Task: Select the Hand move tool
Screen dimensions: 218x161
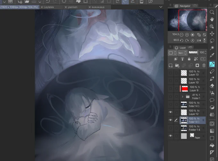Action: pyautogui.click(x=212, y=20)
